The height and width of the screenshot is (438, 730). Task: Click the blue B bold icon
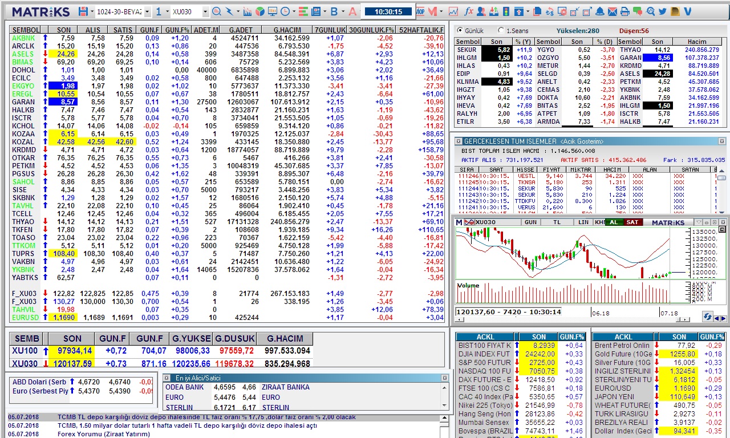334,11
